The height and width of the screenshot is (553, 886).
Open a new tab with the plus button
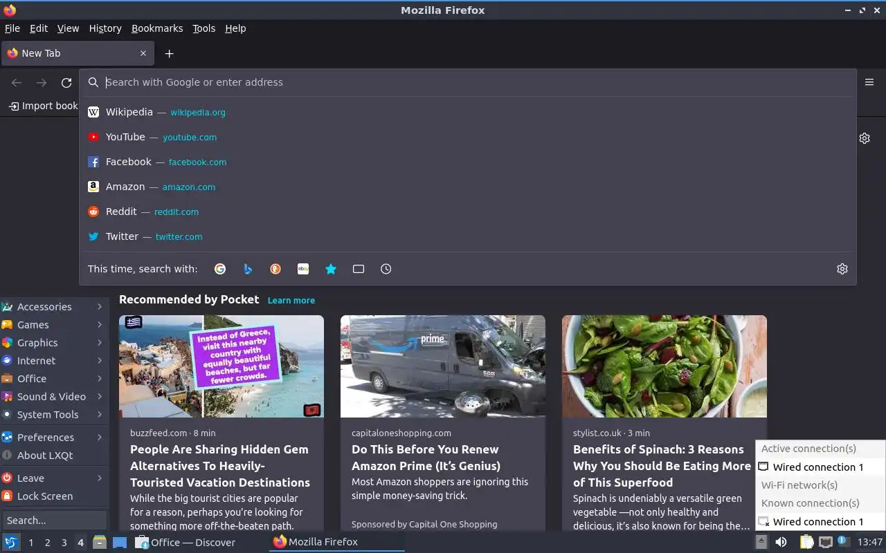[169, 53]
